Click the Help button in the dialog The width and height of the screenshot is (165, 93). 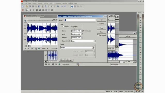click(101, 28)
